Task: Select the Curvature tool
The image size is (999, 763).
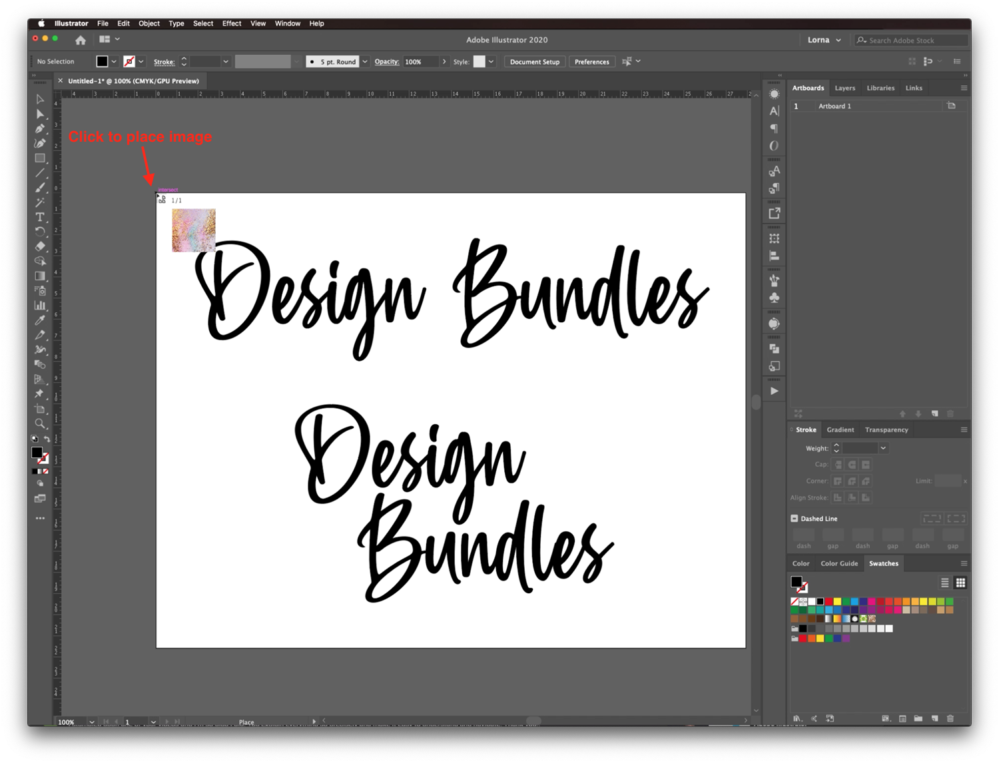Action: (x=40, y=143)
